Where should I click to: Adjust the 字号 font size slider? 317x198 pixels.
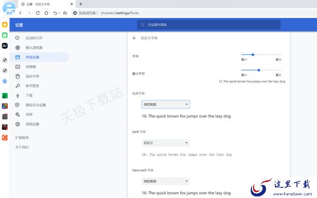point(261,55)
